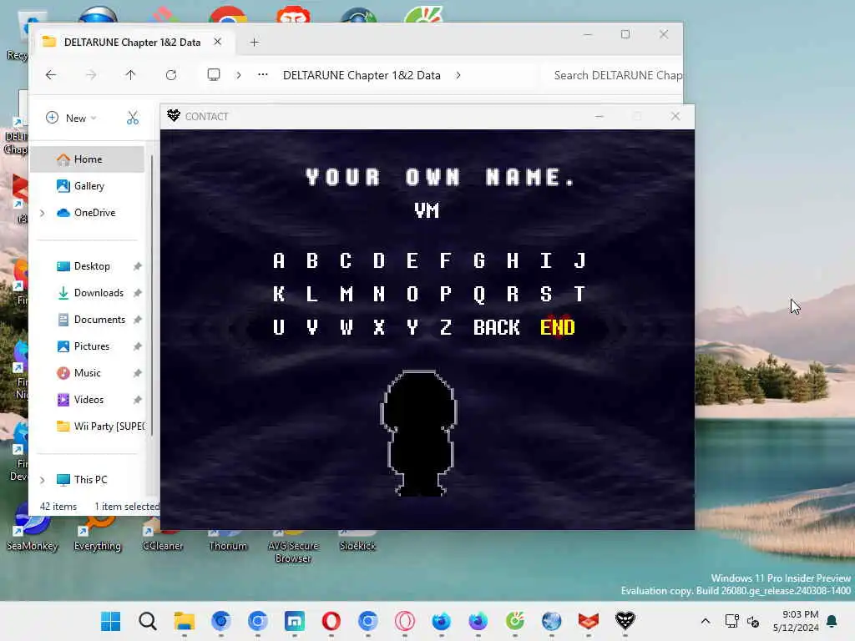Open Gallery in navigation pane
This screenshot has height=641, width=855.
click(x=88, y=186)
